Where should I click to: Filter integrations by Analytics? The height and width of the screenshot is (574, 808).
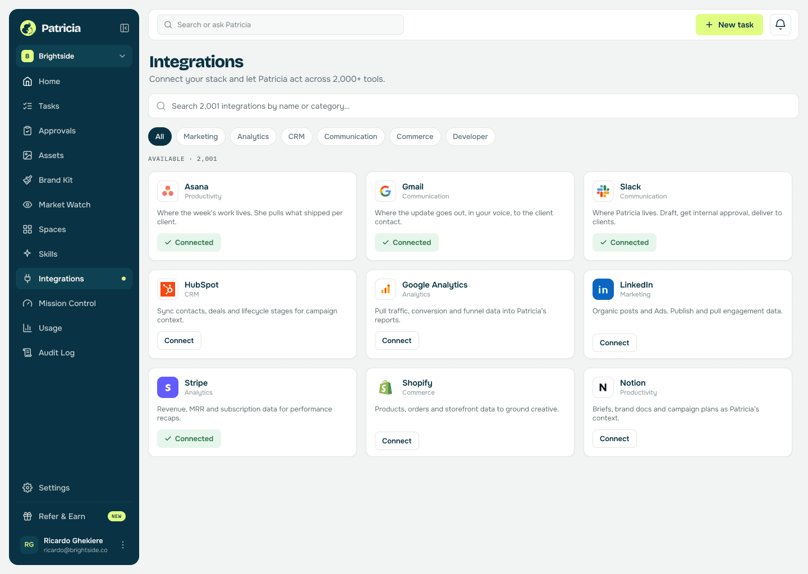point(253,137)
